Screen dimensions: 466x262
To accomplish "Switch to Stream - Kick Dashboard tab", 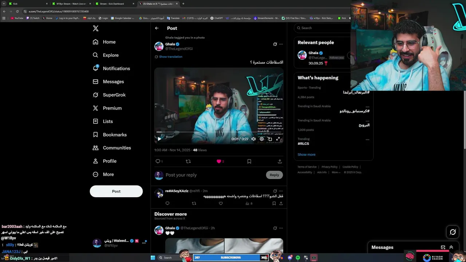I will [114, 4].
